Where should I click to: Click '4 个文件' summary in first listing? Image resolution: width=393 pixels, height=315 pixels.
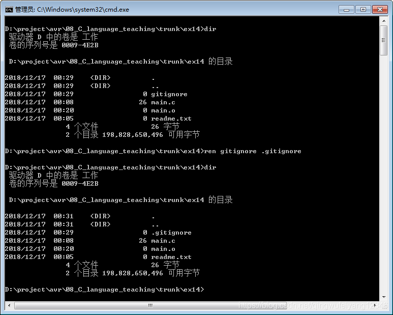click(x=82, y=126)
